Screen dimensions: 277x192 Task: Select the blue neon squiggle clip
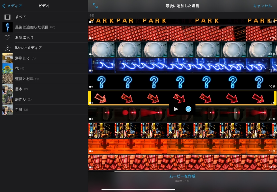(181, 65)
